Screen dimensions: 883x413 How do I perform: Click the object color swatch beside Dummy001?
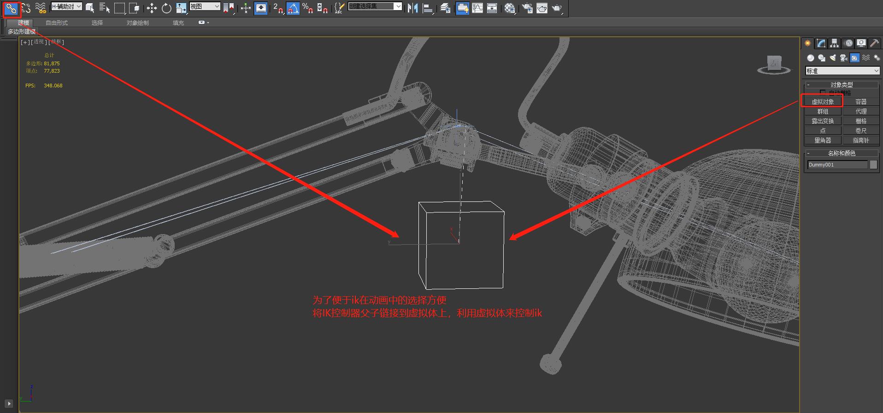click(x=873, y=165)
